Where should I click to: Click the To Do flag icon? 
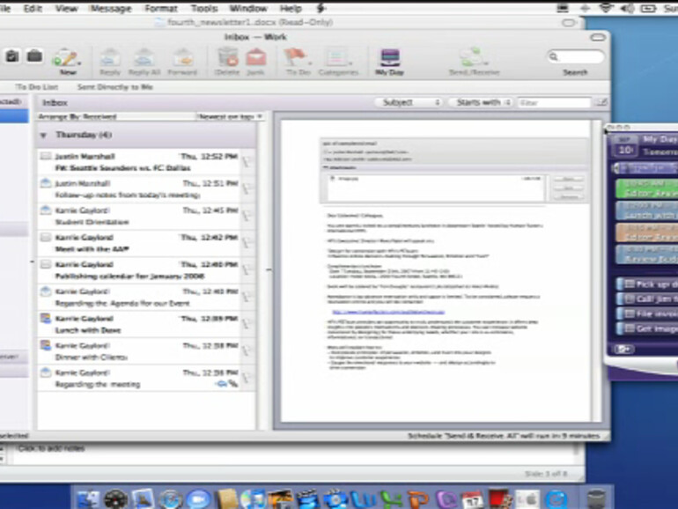tap(294, 58)
